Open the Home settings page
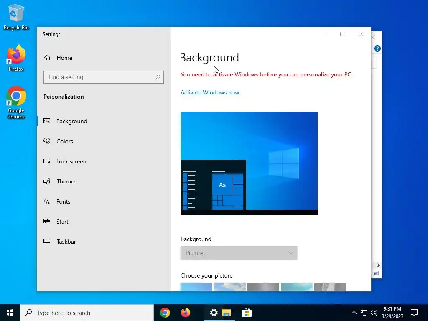 (104, 58)
